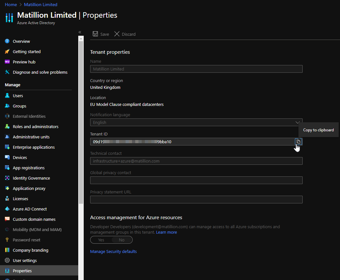Open Diagnose and solve problems
Viewport: 340px width, 280px height.
coord(40,72)
